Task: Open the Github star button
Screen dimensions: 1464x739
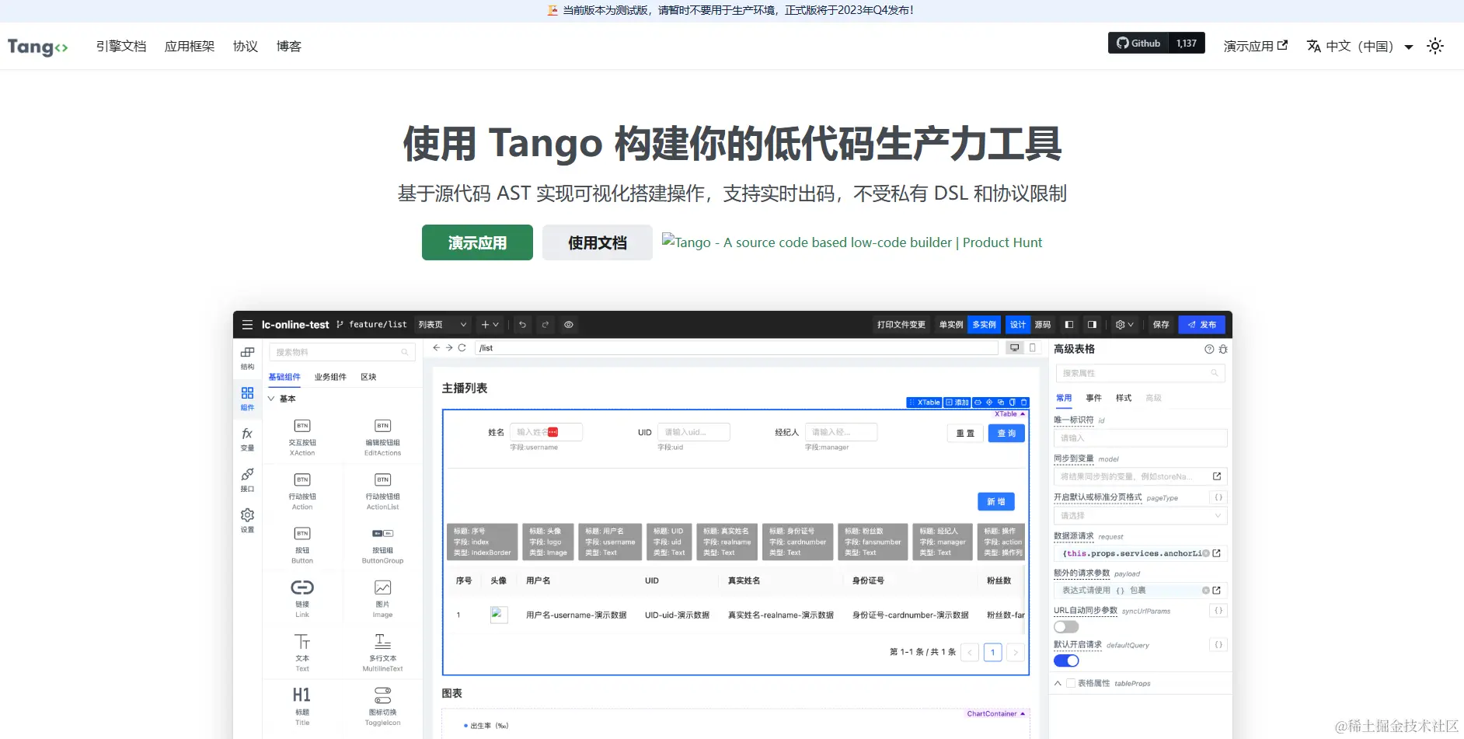Action: pyautogui.click(x=1138, y=44)
